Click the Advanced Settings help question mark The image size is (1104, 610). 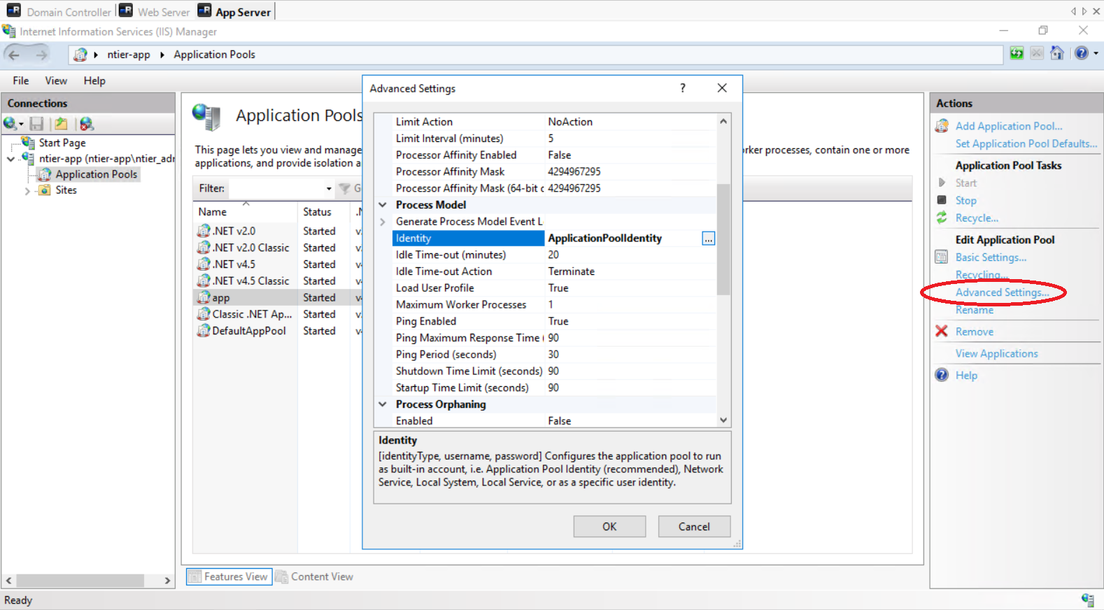point(683,88)
